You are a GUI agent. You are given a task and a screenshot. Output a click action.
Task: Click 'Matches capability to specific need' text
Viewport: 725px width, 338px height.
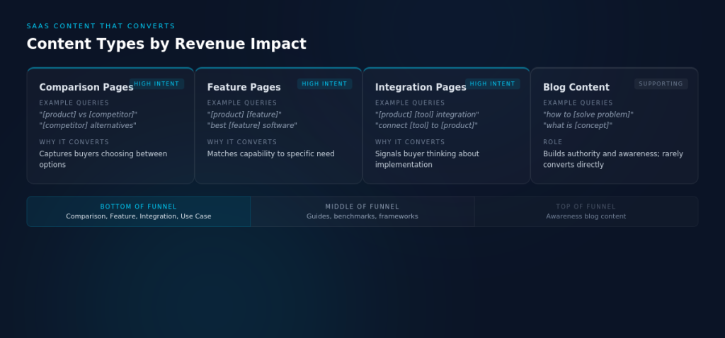coord(271,153)
